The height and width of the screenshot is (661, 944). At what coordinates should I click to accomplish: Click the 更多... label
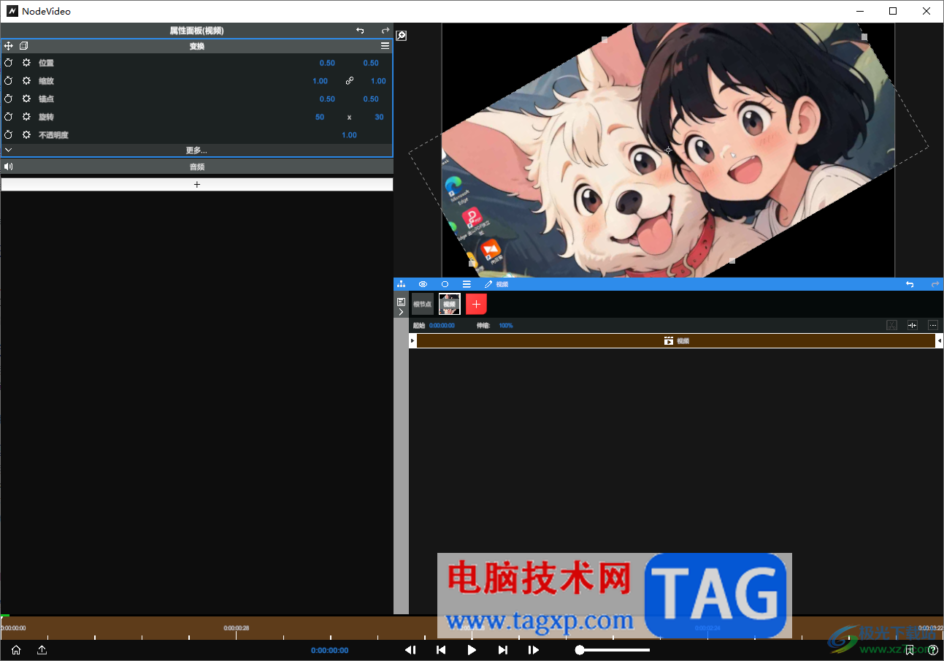(196, 150)
